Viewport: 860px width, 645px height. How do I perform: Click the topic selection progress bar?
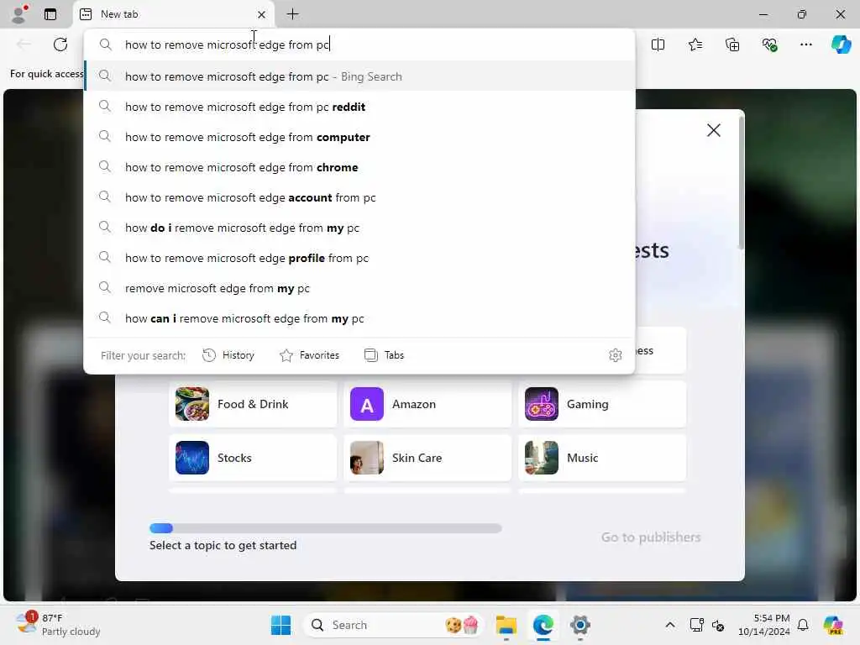(325, 528)
